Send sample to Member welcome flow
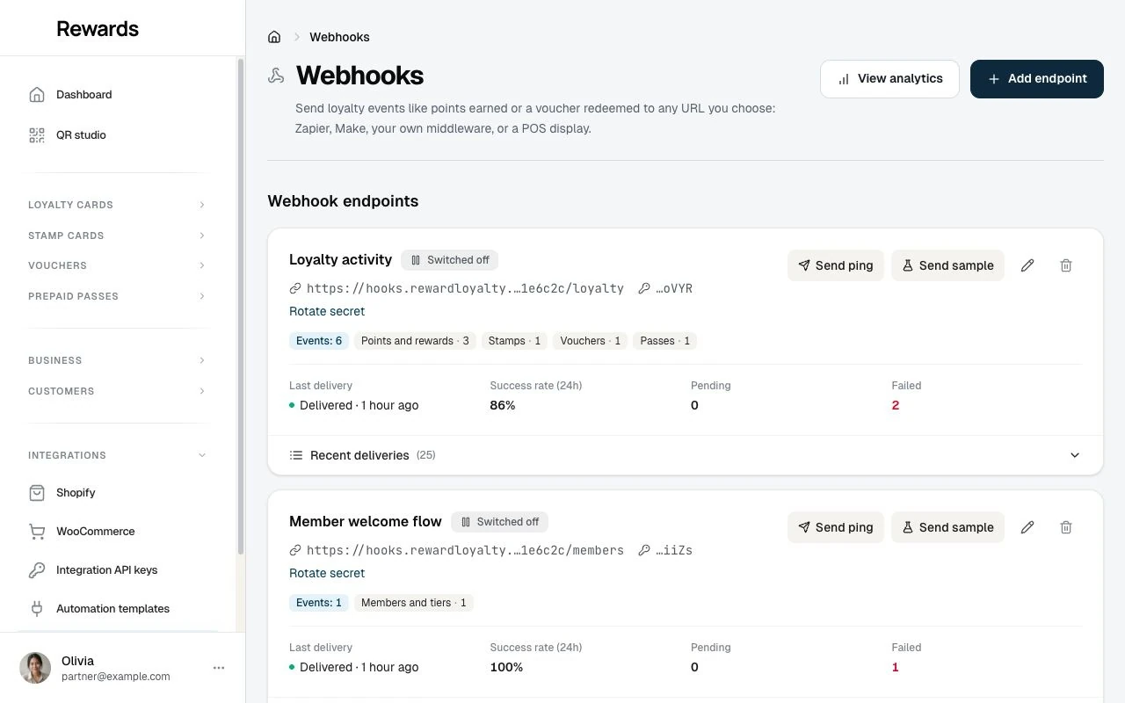1125x703 pixels. click(947, 527)
